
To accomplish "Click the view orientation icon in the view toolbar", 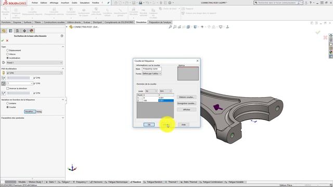I will pyautogui.click(x=188, y=27).
